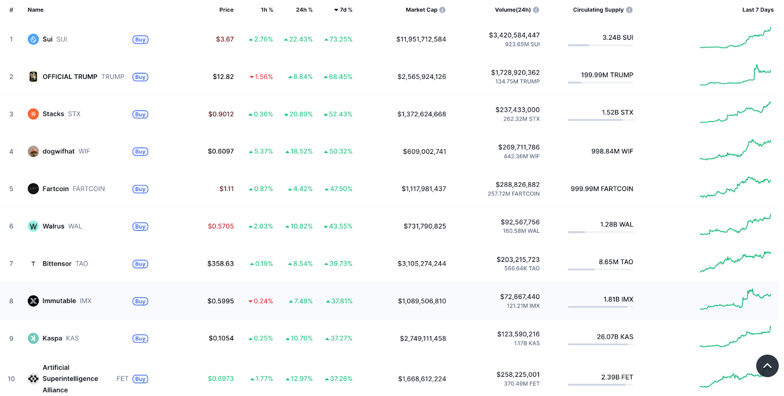
Task: Click the Immutable IMX logo icon
Action: [33, 301]
